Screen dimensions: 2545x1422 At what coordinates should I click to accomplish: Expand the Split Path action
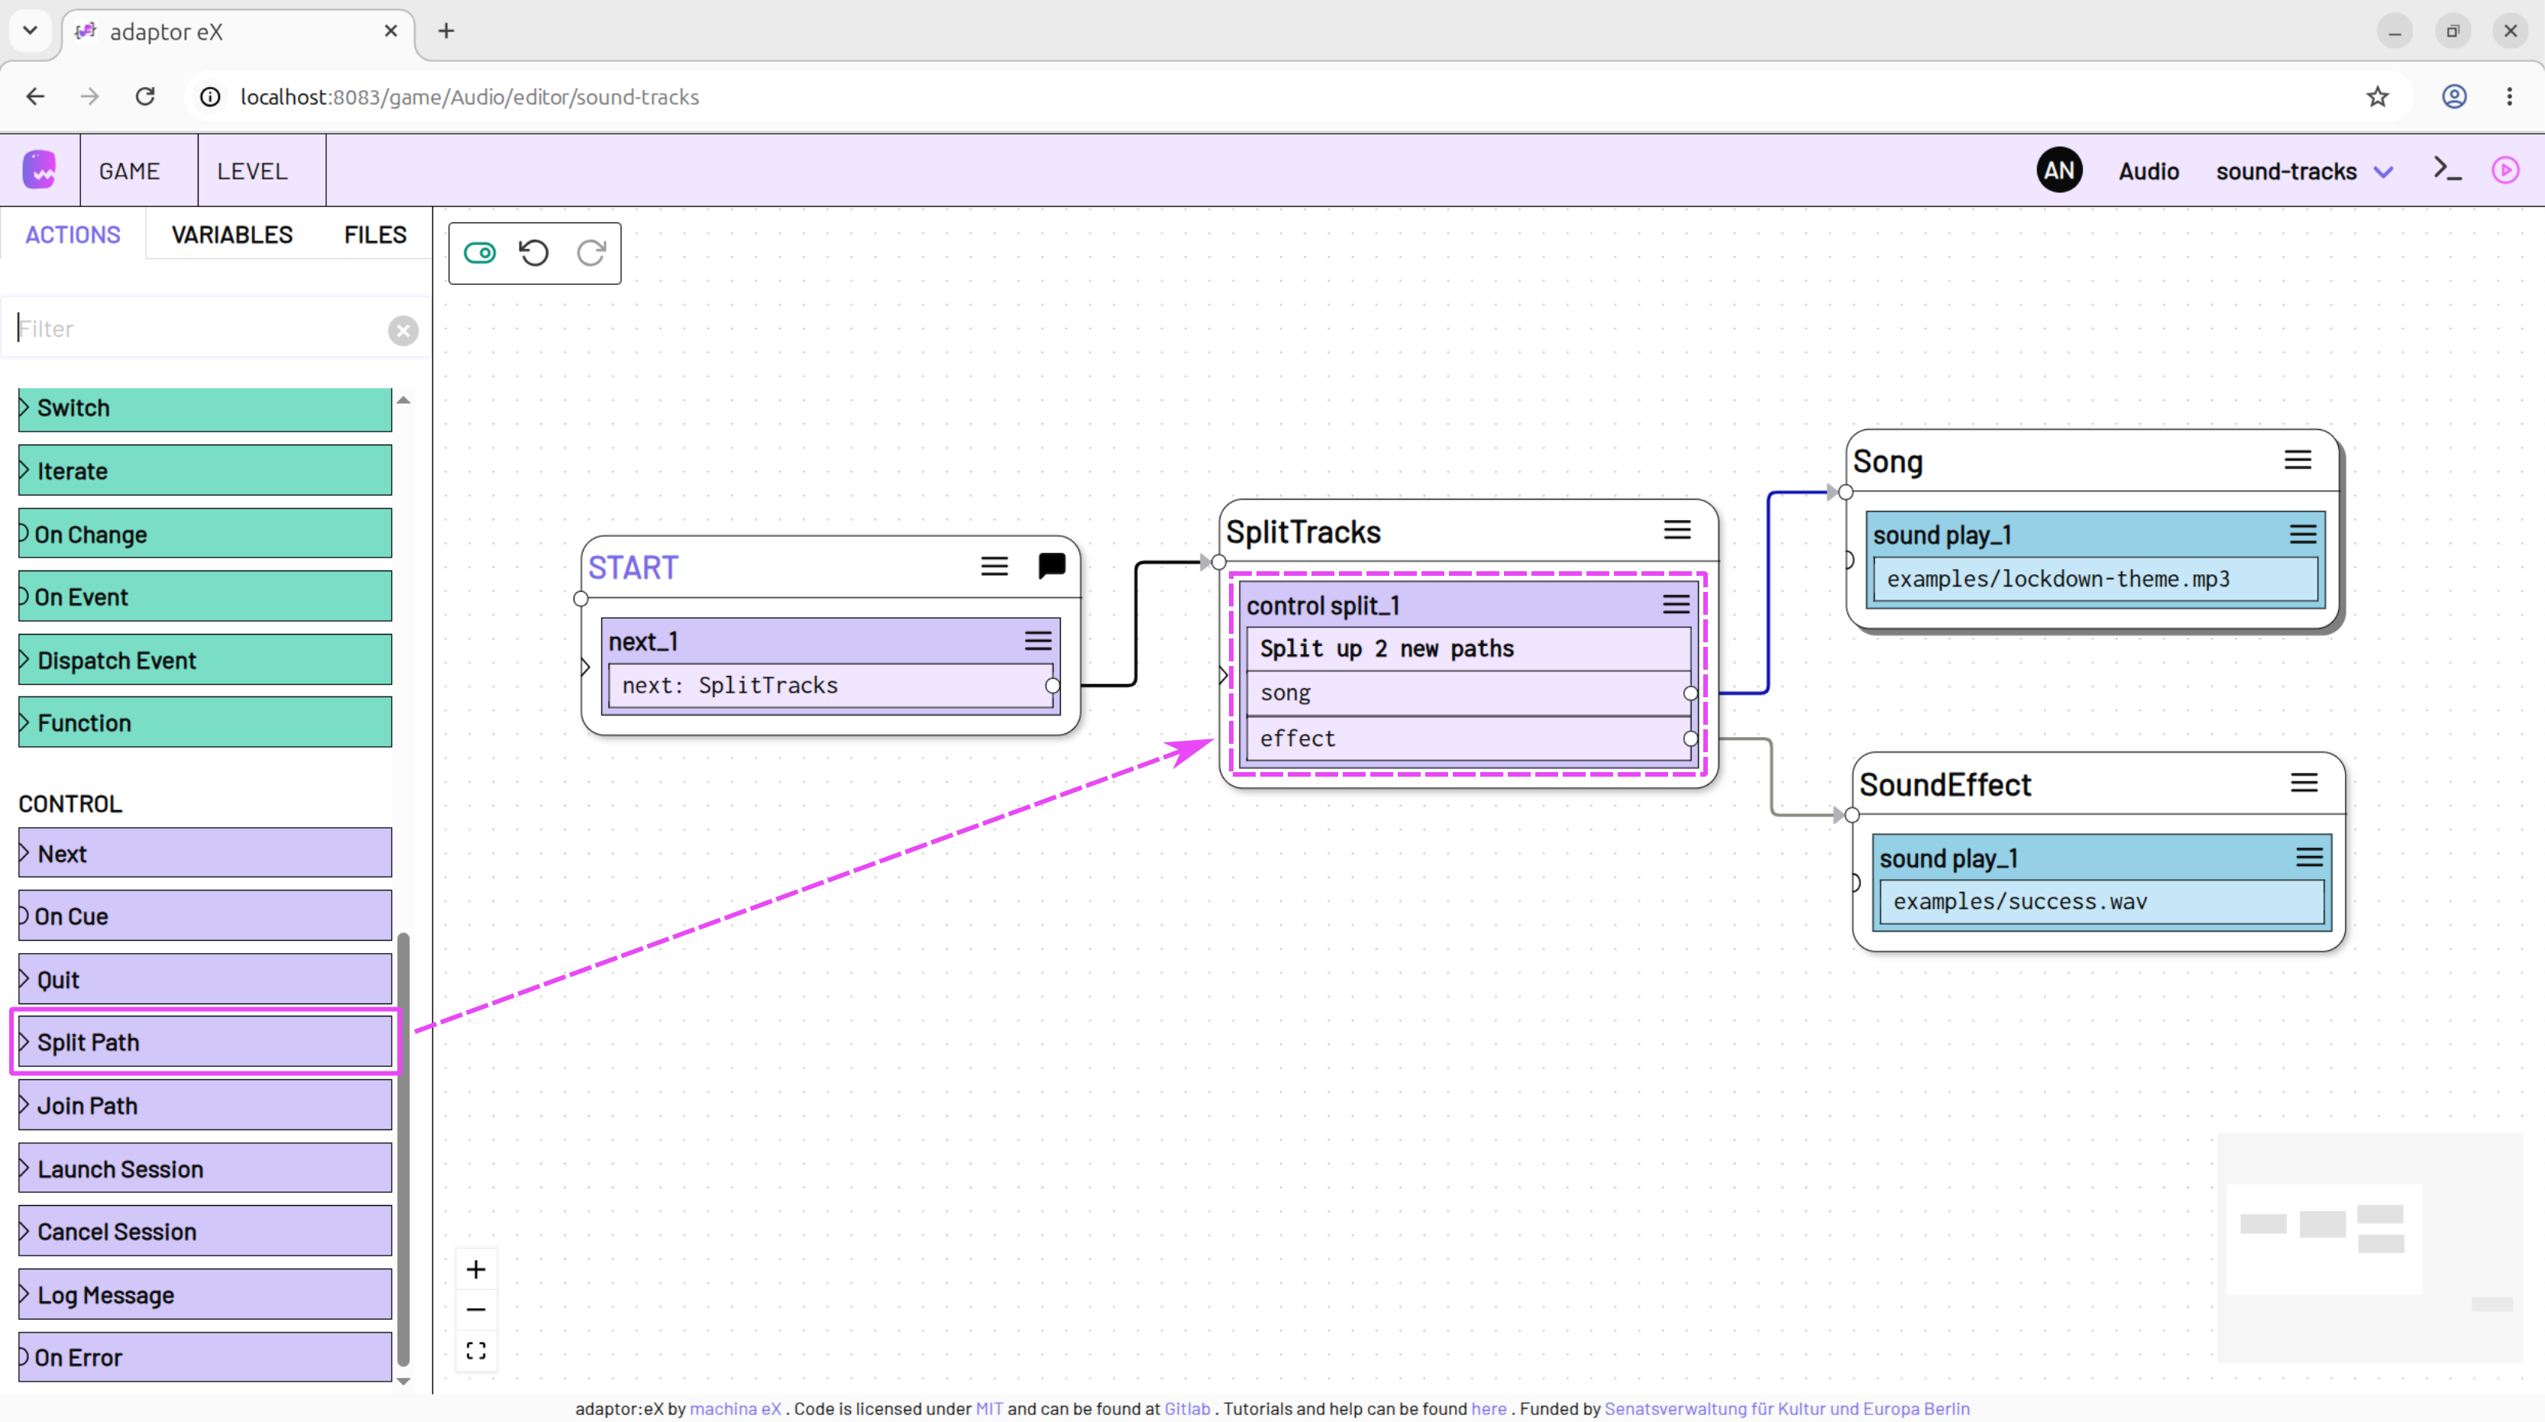coord(205,1042)
